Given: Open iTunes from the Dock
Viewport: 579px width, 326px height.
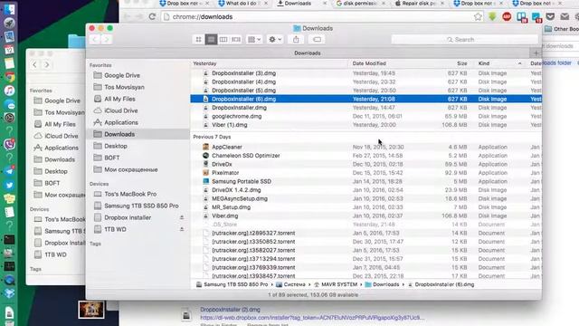Looking at the screenshot, I should 9,91.
